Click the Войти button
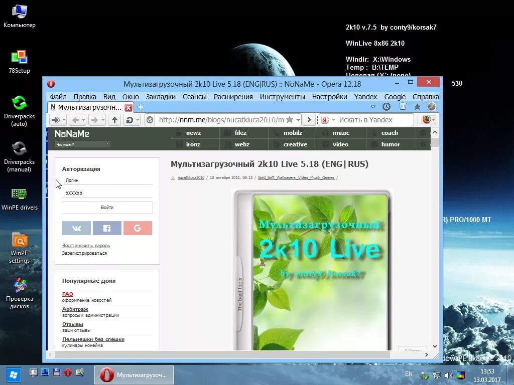The width and height of the screenshot is (514, 385). [x=107, y=207]
